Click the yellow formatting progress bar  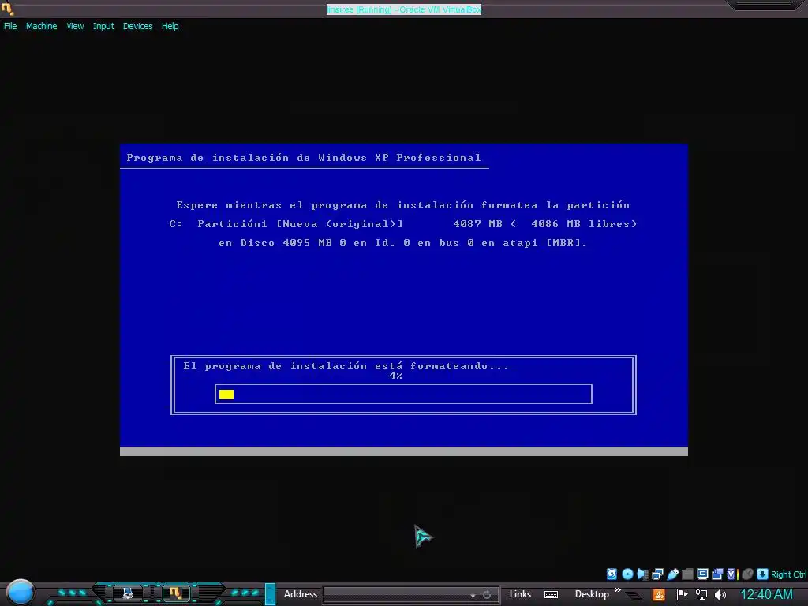coord(226,395)
